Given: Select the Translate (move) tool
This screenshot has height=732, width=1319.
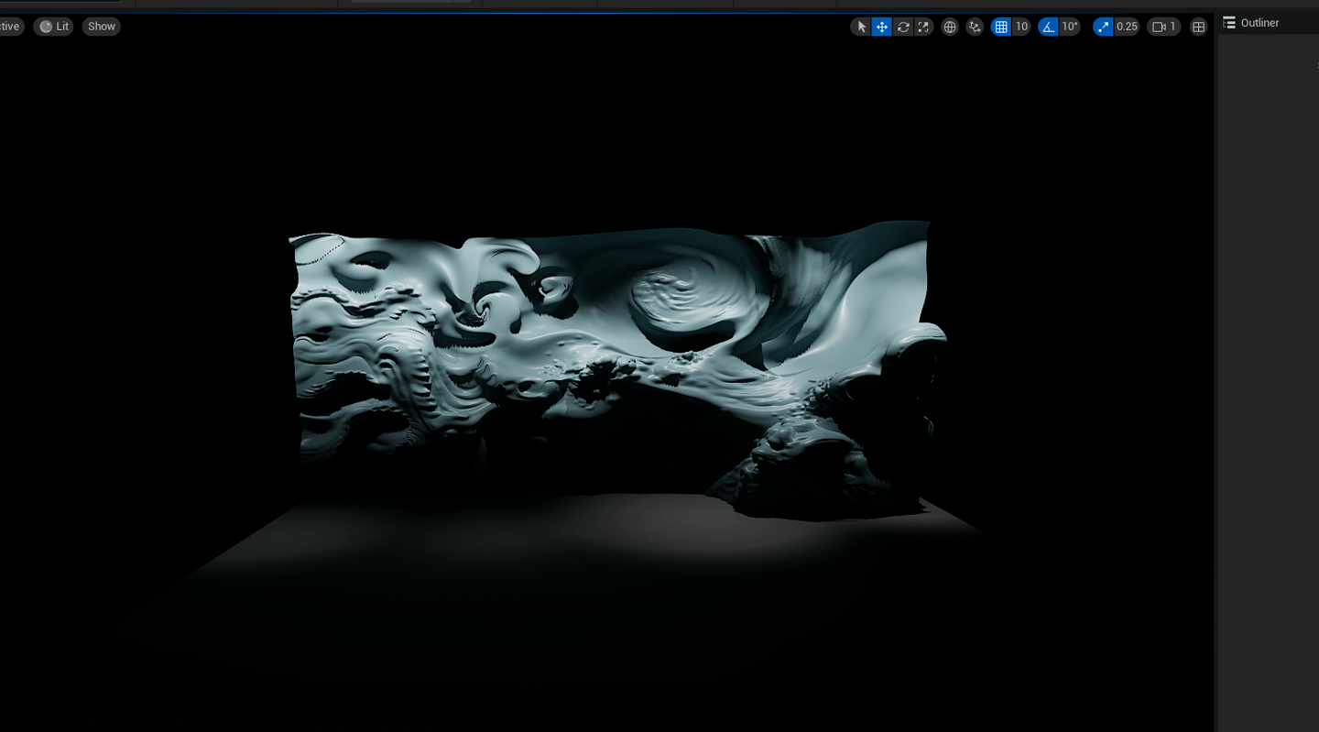Looking at the screenshot, I should [882, 27].
